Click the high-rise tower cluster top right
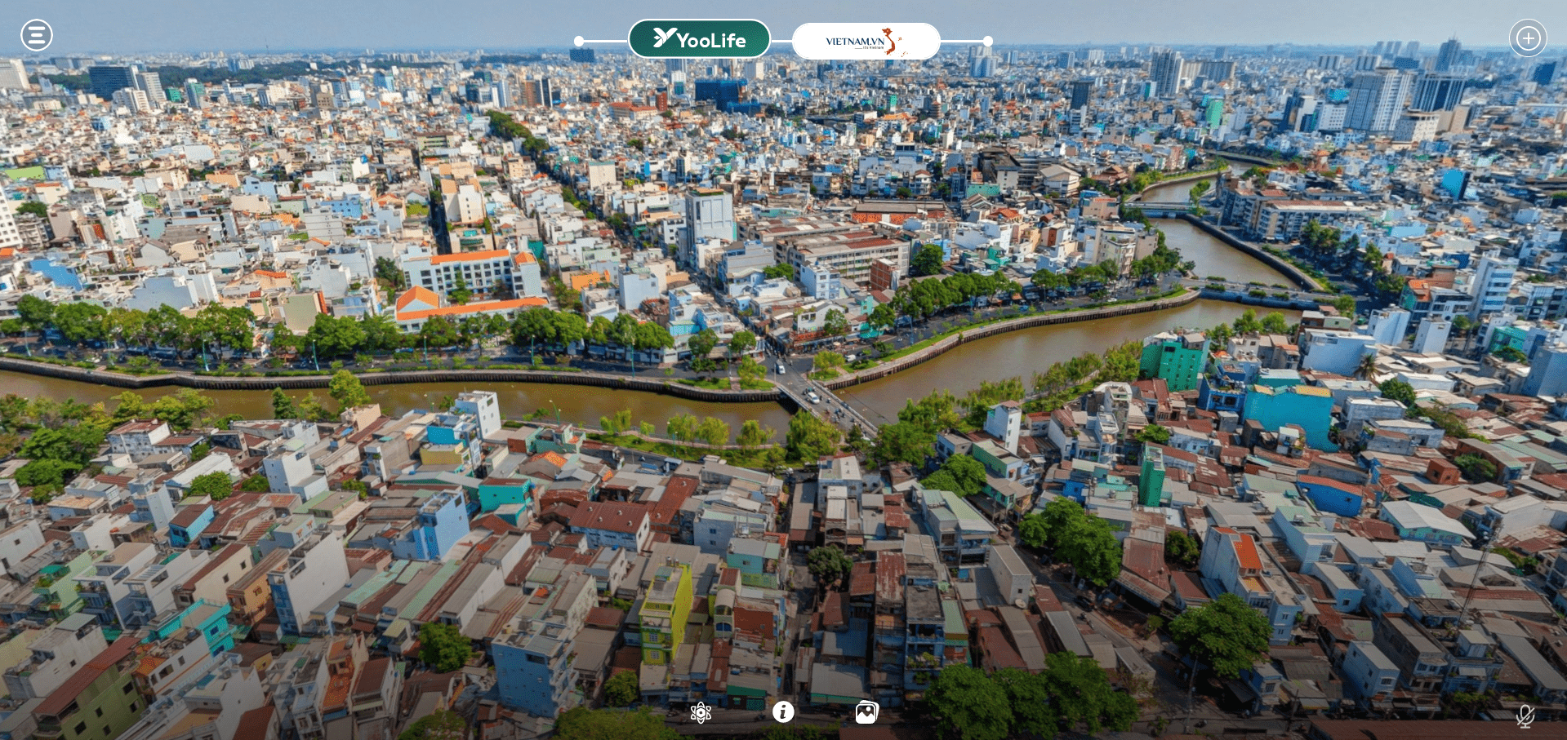 (1380, 98)
